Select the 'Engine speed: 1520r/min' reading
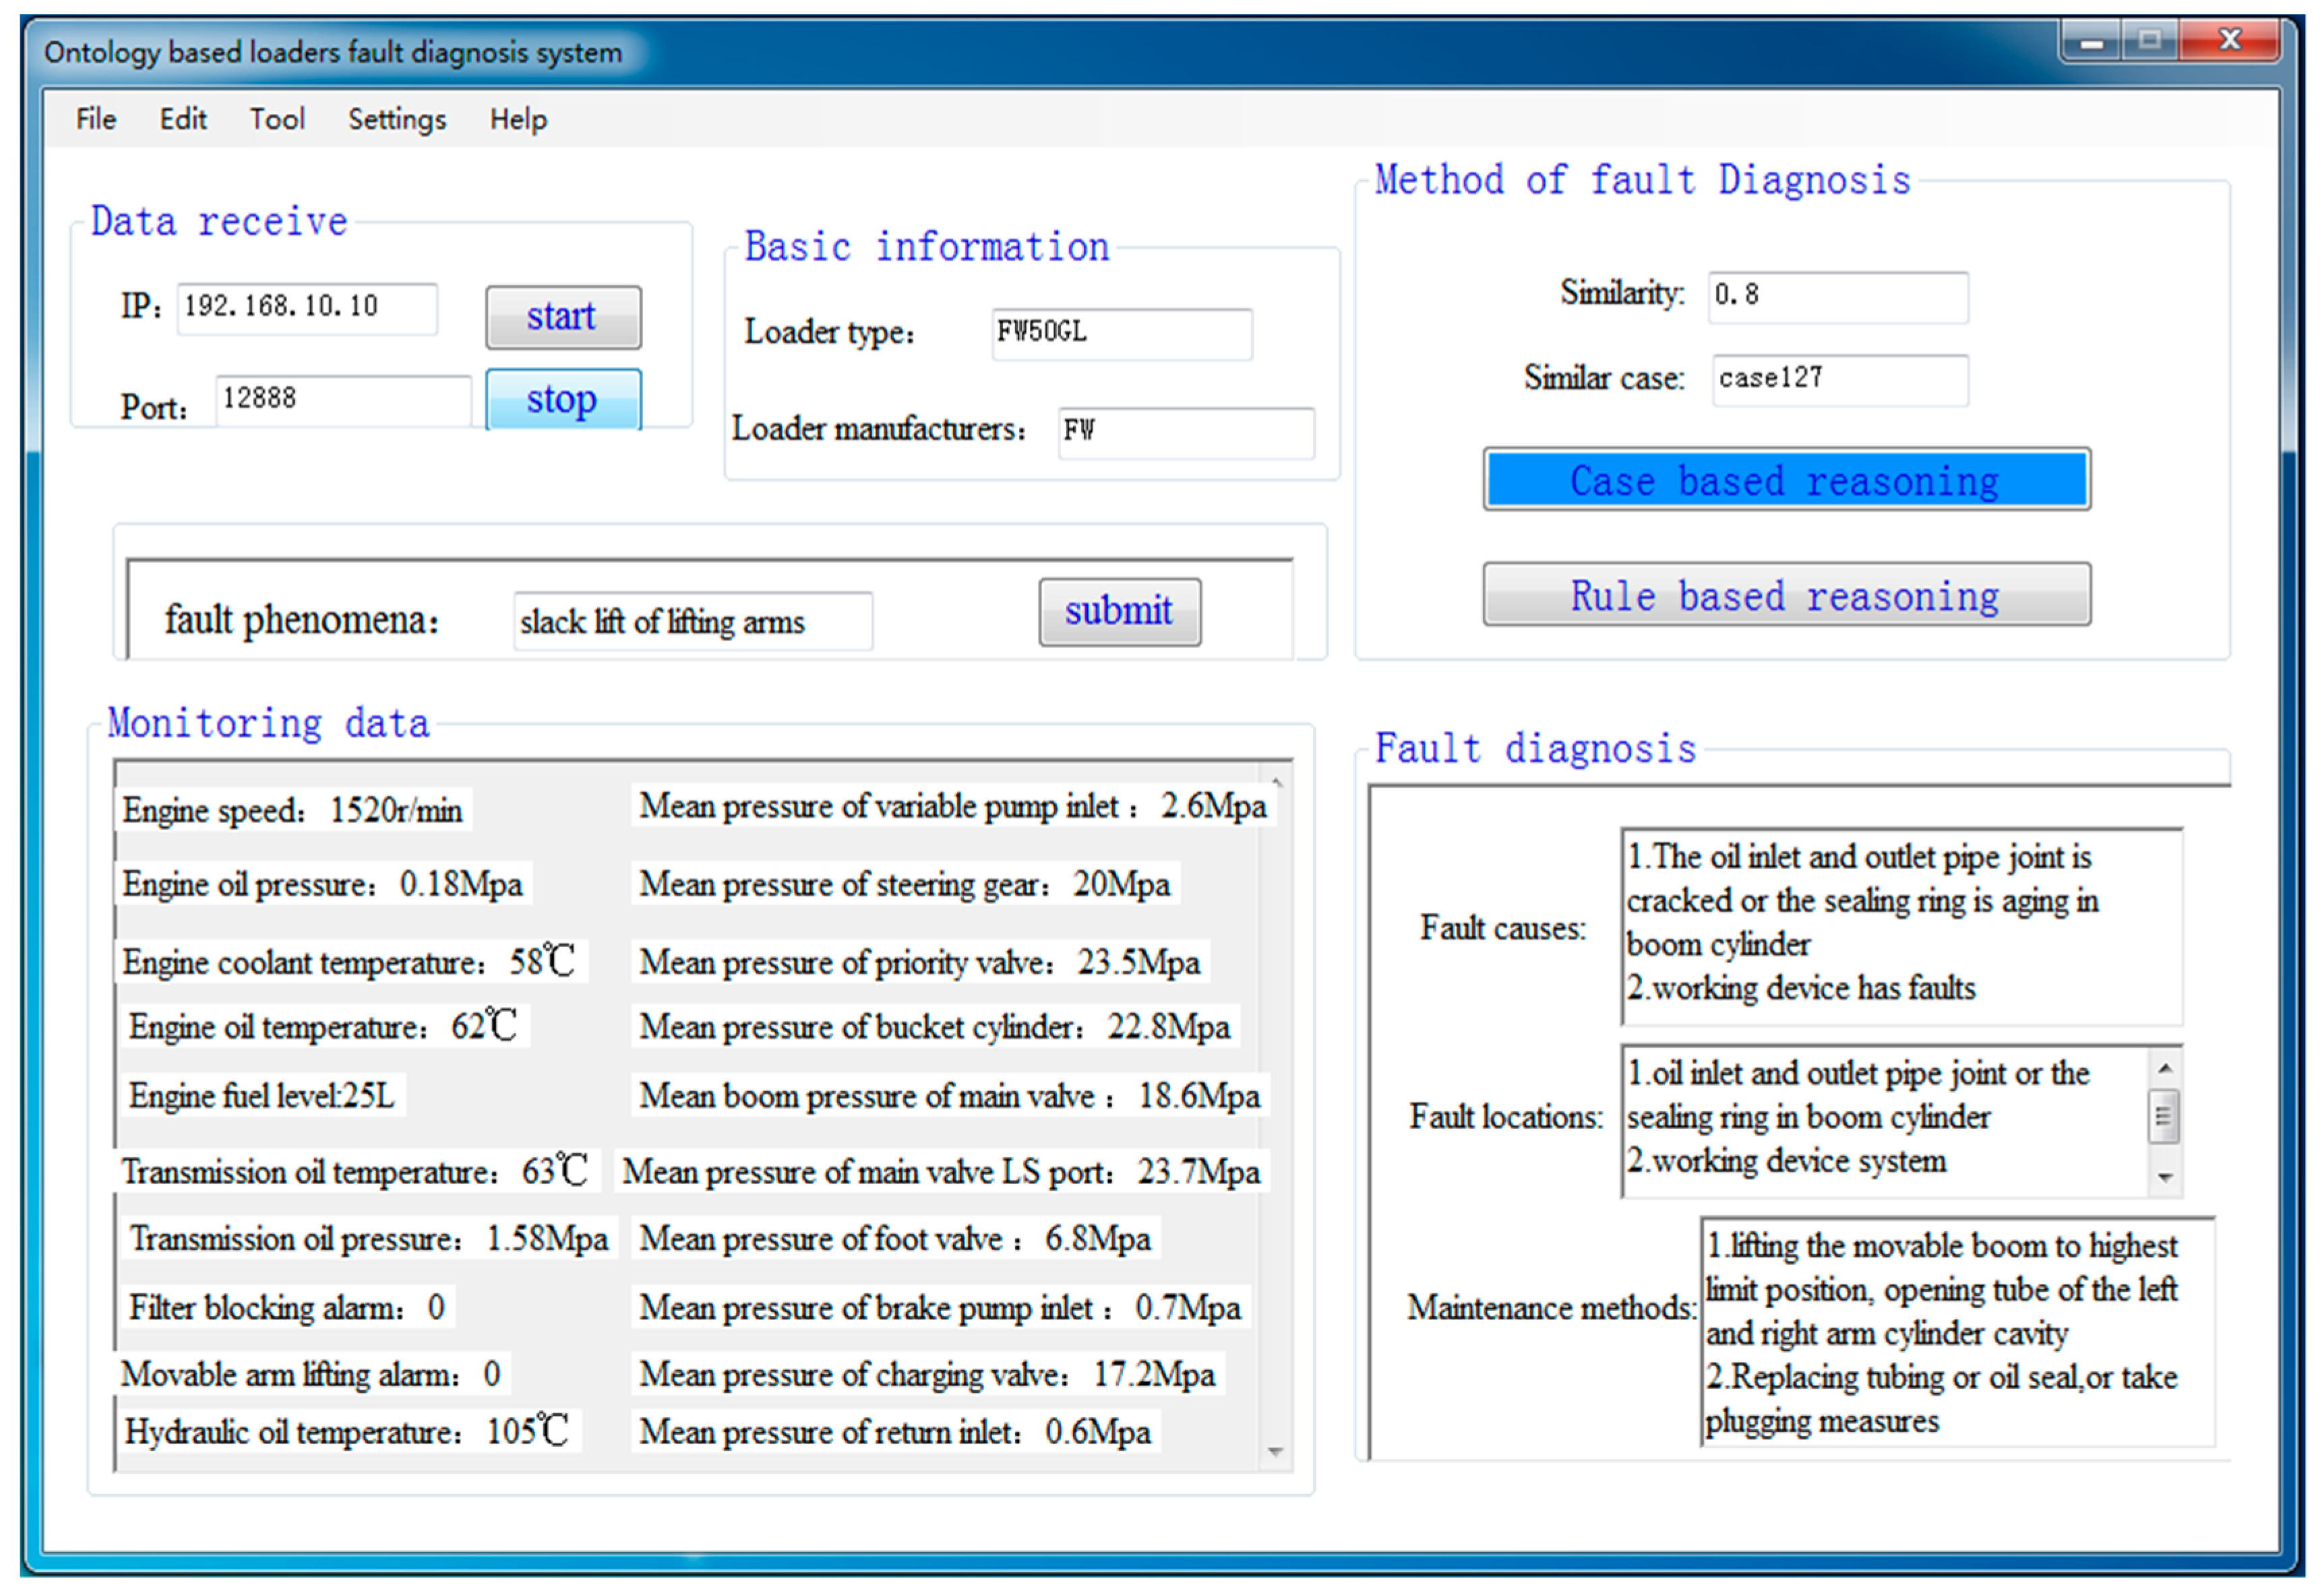 click(293, 810)
